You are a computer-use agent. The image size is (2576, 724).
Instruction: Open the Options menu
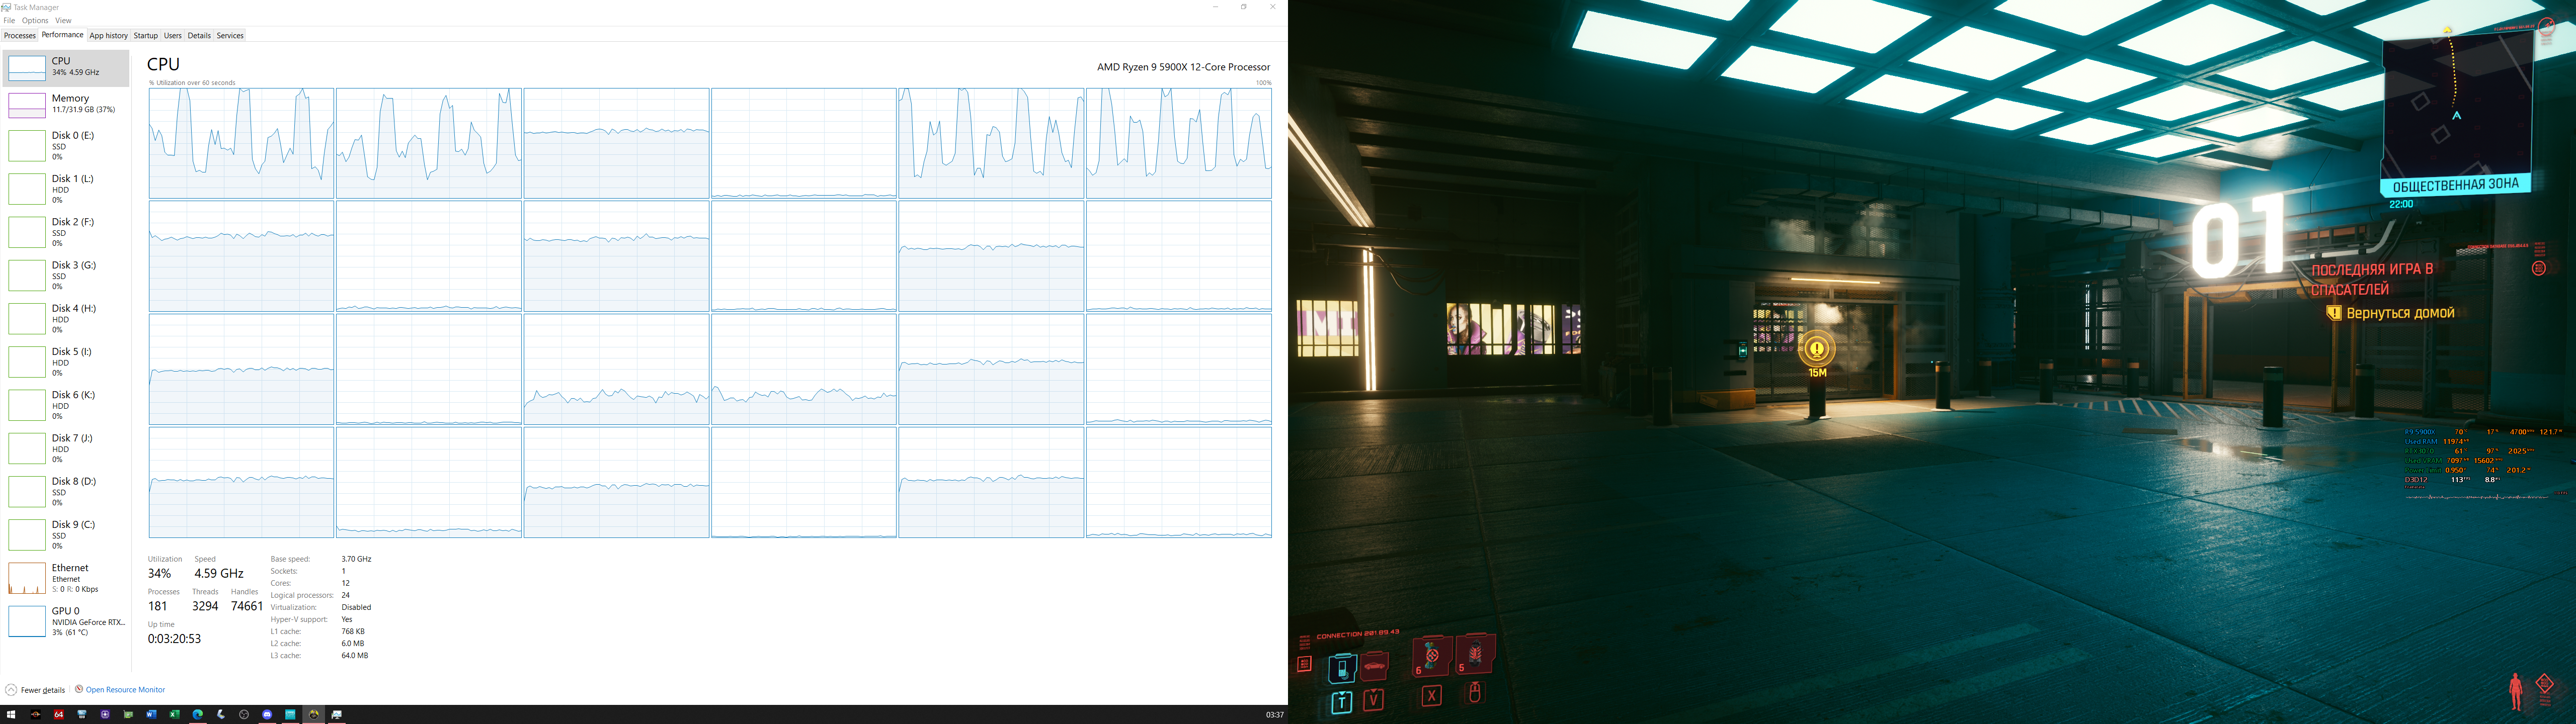35,20
